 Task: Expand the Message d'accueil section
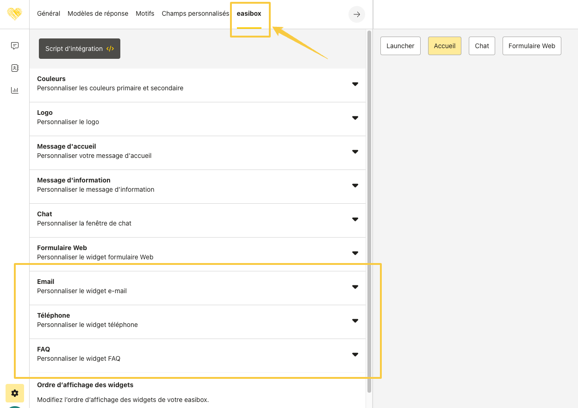pyautogui.click(x=355, y=151)
